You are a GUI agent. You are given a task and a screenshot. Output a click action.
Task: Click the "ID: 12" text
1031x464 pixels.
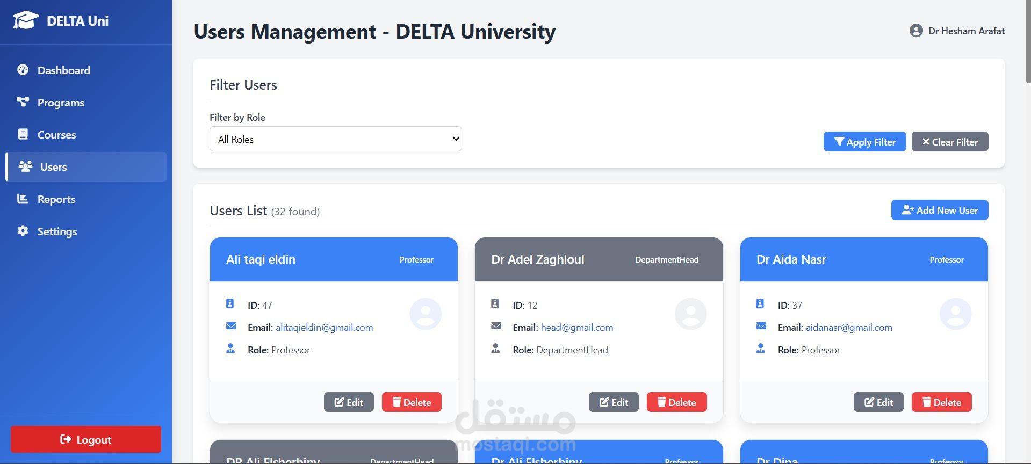tap(525, 305)
